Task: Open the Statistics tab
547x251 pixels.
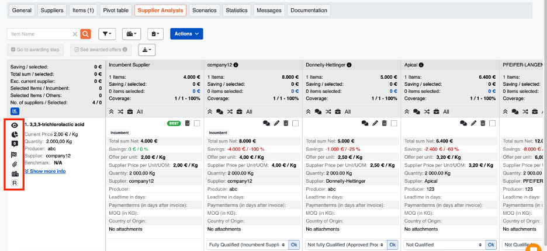Action: click(x=237, y=11)
